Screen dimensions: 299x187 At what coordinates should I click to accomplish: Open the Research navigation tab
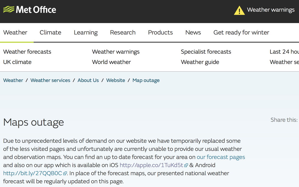123,32
